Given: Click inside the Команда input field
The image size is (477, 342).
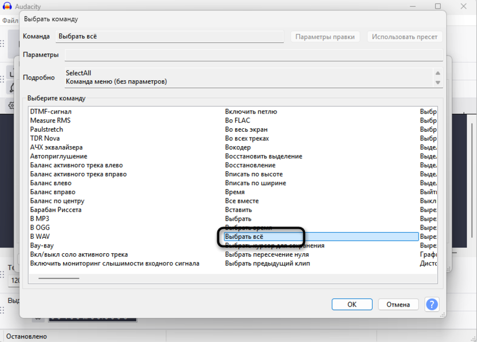Looking at the screenshot, I should pyautogui.click(x=172, y=37).
